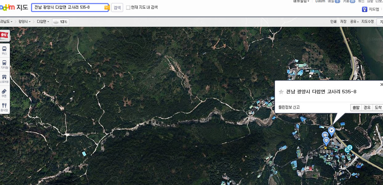
Task: Click the blue location pin with triangle
Action: (331, 131)
